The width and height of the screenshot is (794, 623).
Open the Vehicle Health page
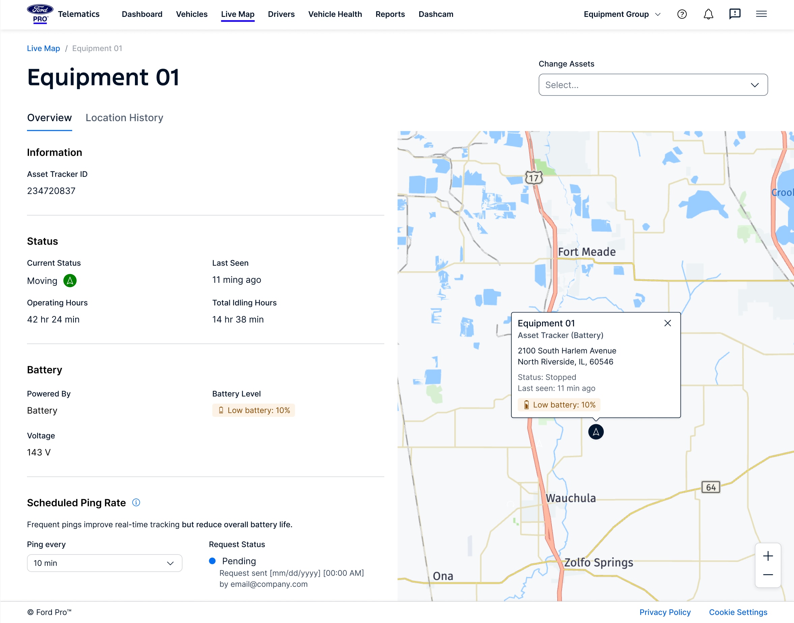tap(335, 14)
